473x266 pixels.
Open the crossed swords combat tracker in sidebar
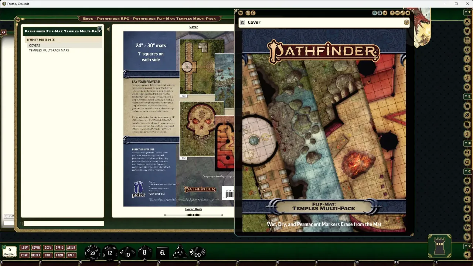click(x=467, y=22)
